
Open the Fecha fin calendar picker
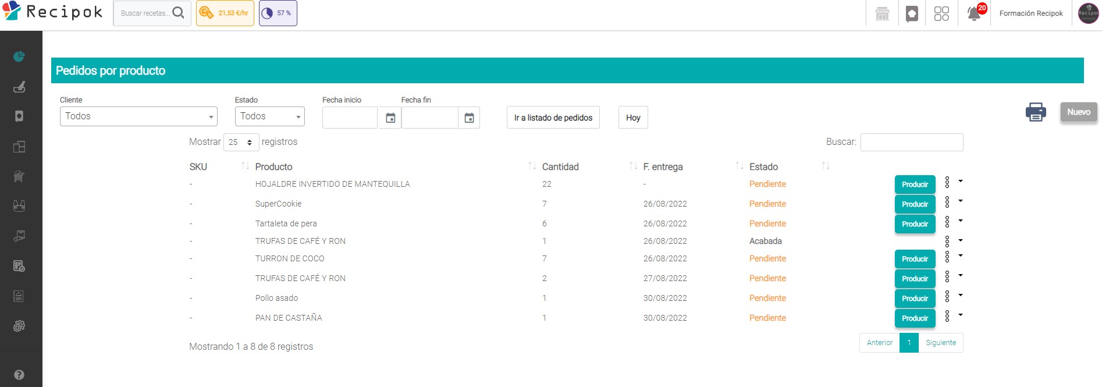pyautogui.click(x=469, y=118)
